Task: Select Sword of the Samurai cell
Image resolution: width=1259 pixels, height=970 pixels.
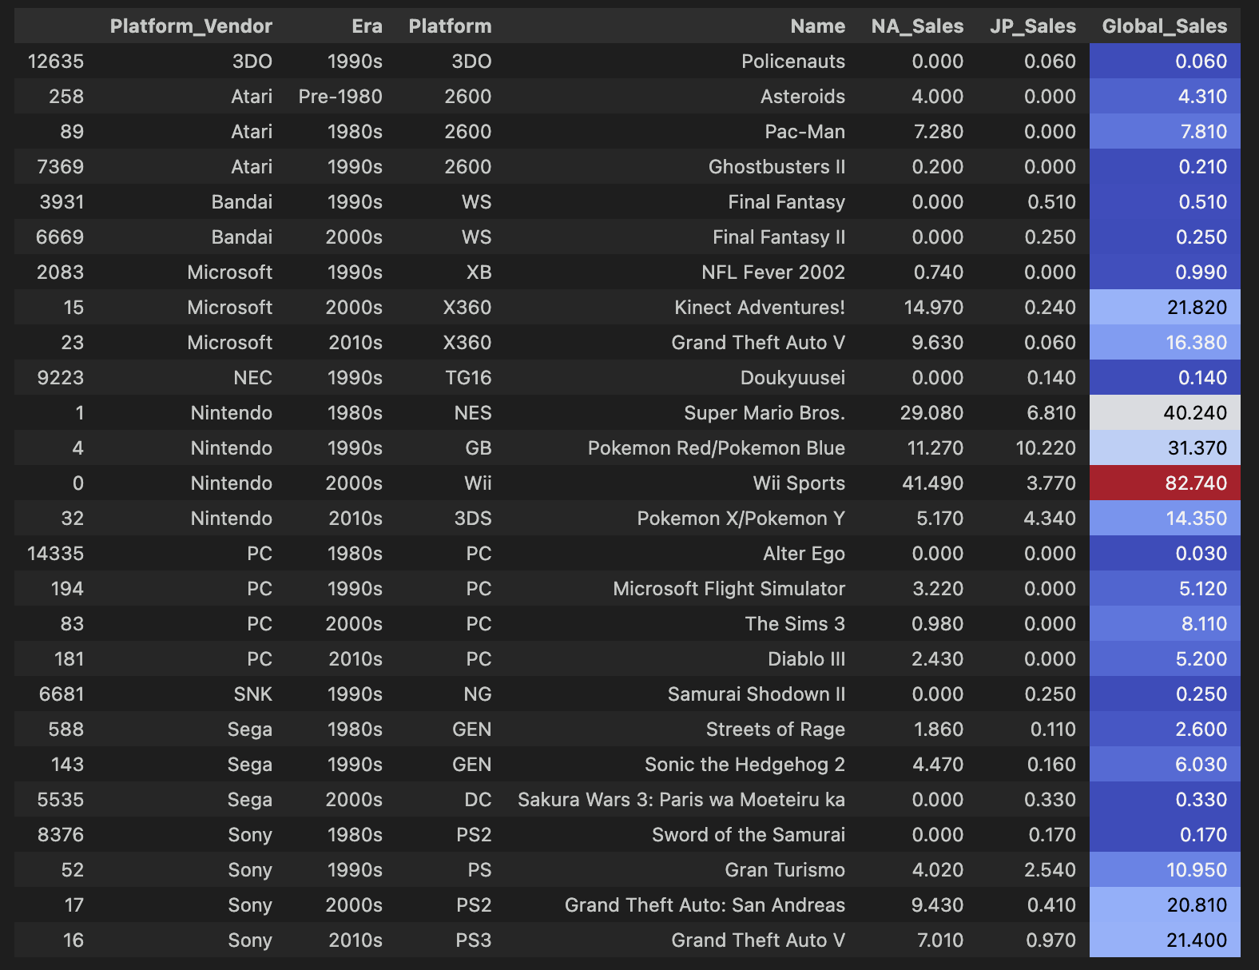Action: pos(749,835)
